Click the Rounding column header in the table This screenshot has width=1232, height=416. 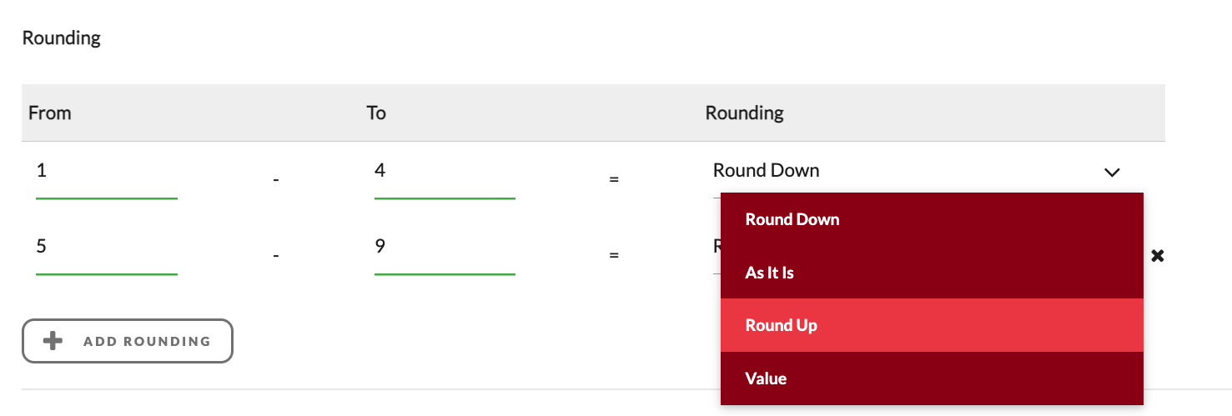tap(745, 113)
